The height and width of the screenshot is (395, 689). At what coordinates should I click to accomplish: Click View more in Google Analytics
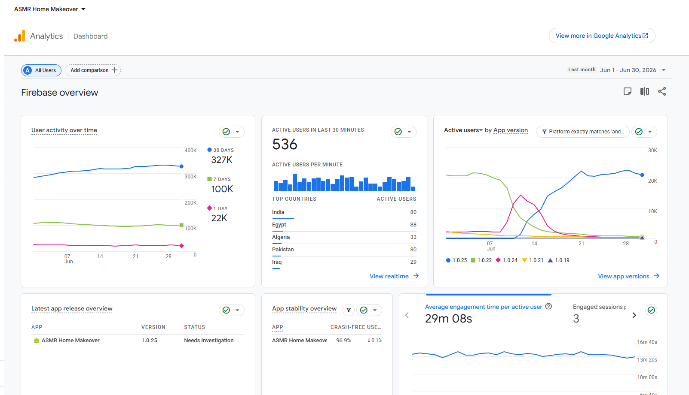[x=602, y=36]
